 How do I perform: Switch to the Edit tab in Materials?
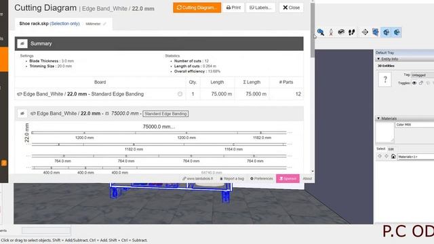click(x=391, y=149)
